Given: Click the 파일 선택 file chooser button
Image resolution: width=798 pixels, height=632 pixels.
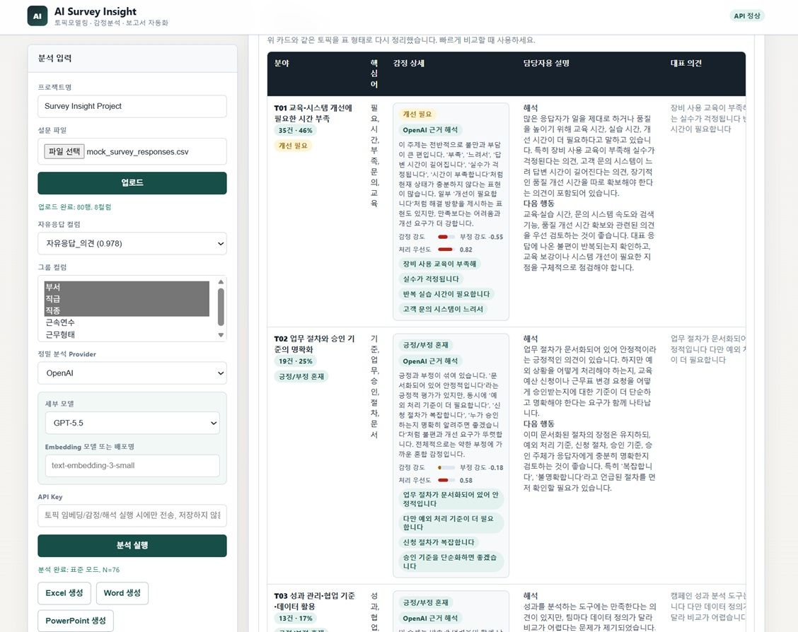Looking at the screenshot, I should tap(64, 151).
